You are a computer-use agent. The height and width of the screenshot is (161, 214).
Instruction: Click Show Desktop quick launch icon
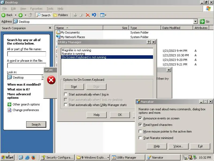(21, 158)
